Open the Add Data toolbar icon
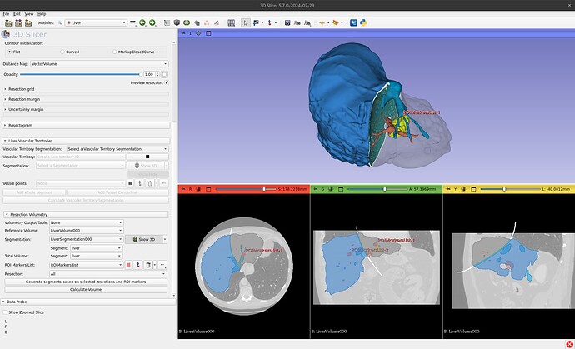The width and height of the screenshot is (575, 349). tap(8, 22)
